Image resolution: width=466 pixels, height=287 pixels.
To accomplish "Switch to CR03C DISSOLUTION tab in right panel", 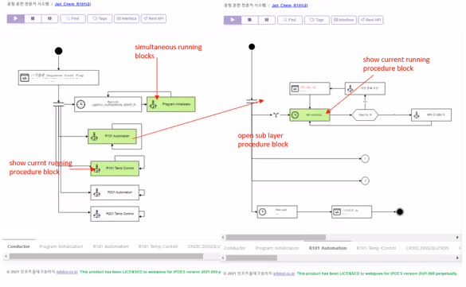I will click(427, 248).
